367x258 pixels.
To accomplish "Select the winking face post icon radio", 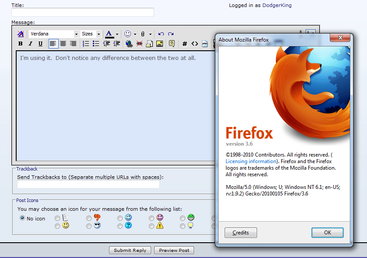I will point(120,218).
